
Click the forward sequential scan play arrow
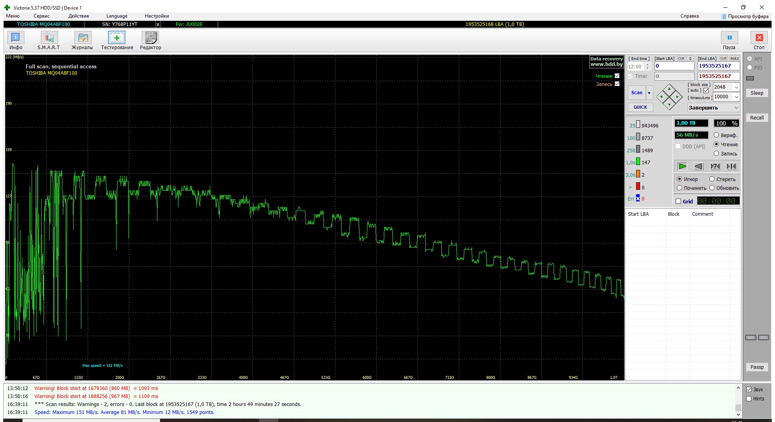(683, 166)
